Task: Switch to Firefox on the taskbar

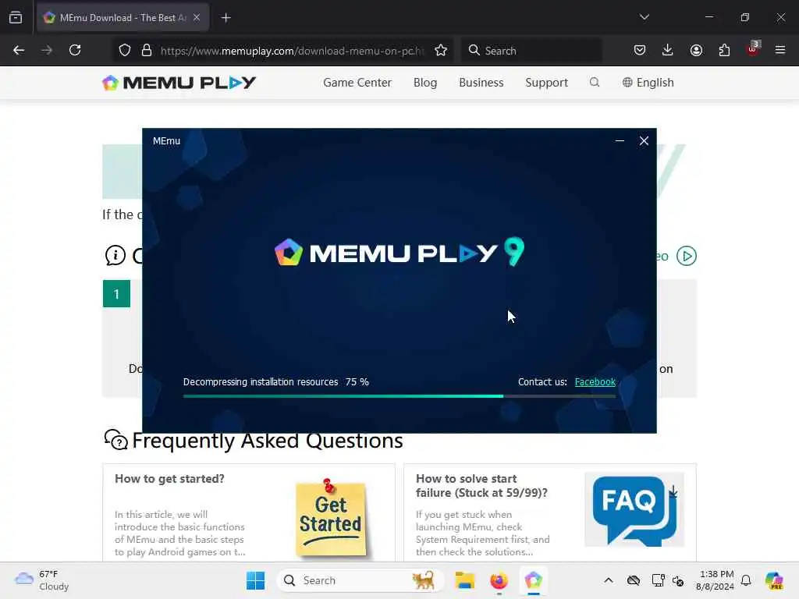Action: click(x=499, y=580)
